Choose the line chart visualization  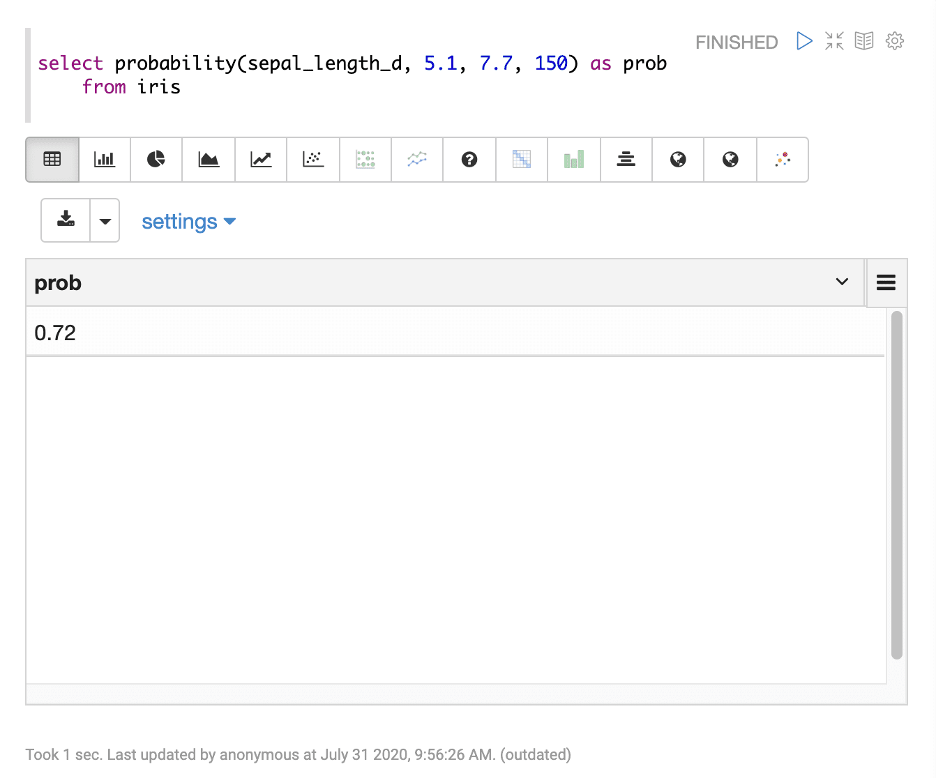tap(261, 160)
